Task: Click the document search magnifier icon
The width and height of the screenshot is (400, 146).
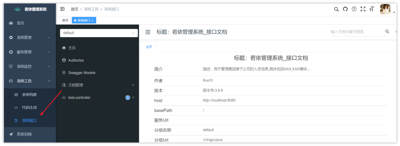Action: (387, 32)
